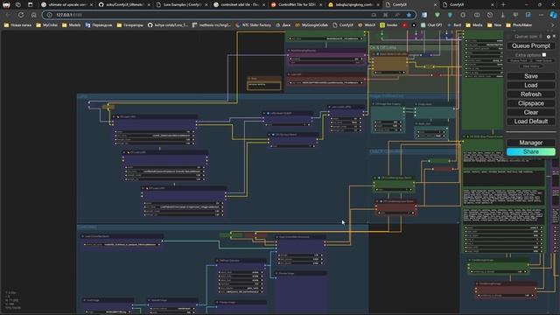Open the browser profile icon in title bar
The width and height of the screenshot is (560, 315).
coord(6,4)
